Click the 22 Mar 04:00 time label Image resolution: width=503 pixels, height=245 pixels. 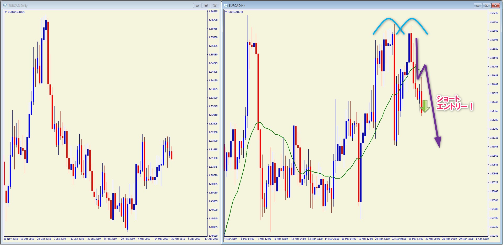click(399, 239)
